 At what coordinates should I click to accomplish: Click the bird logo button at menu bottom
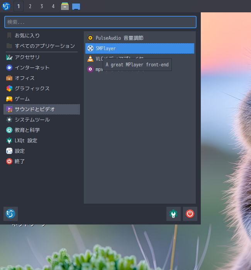10,214
